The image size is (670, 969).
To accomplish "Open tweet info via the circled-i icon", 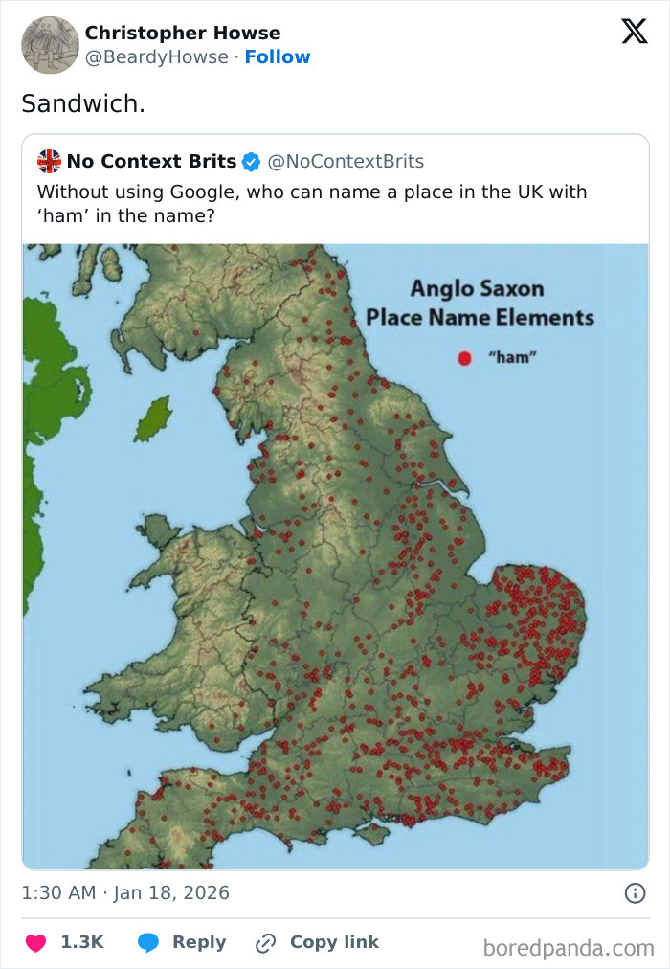I will [x=636, y=892].
